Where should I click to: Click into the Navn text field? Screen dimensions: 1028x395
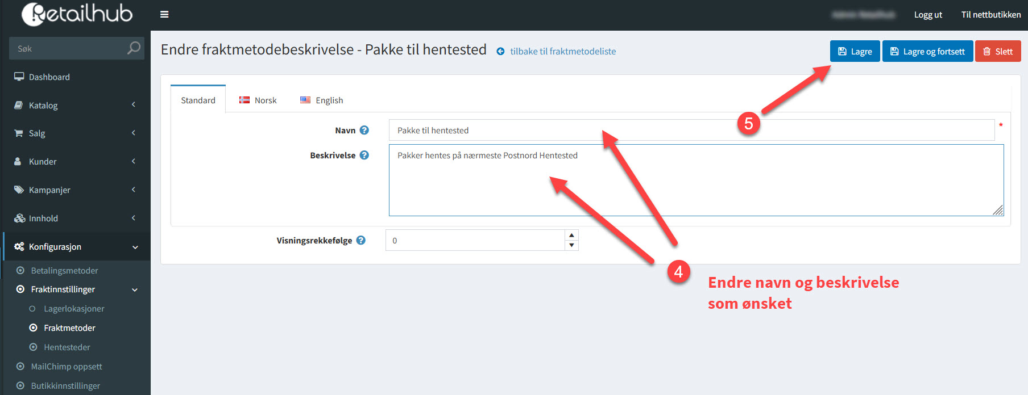691,131
